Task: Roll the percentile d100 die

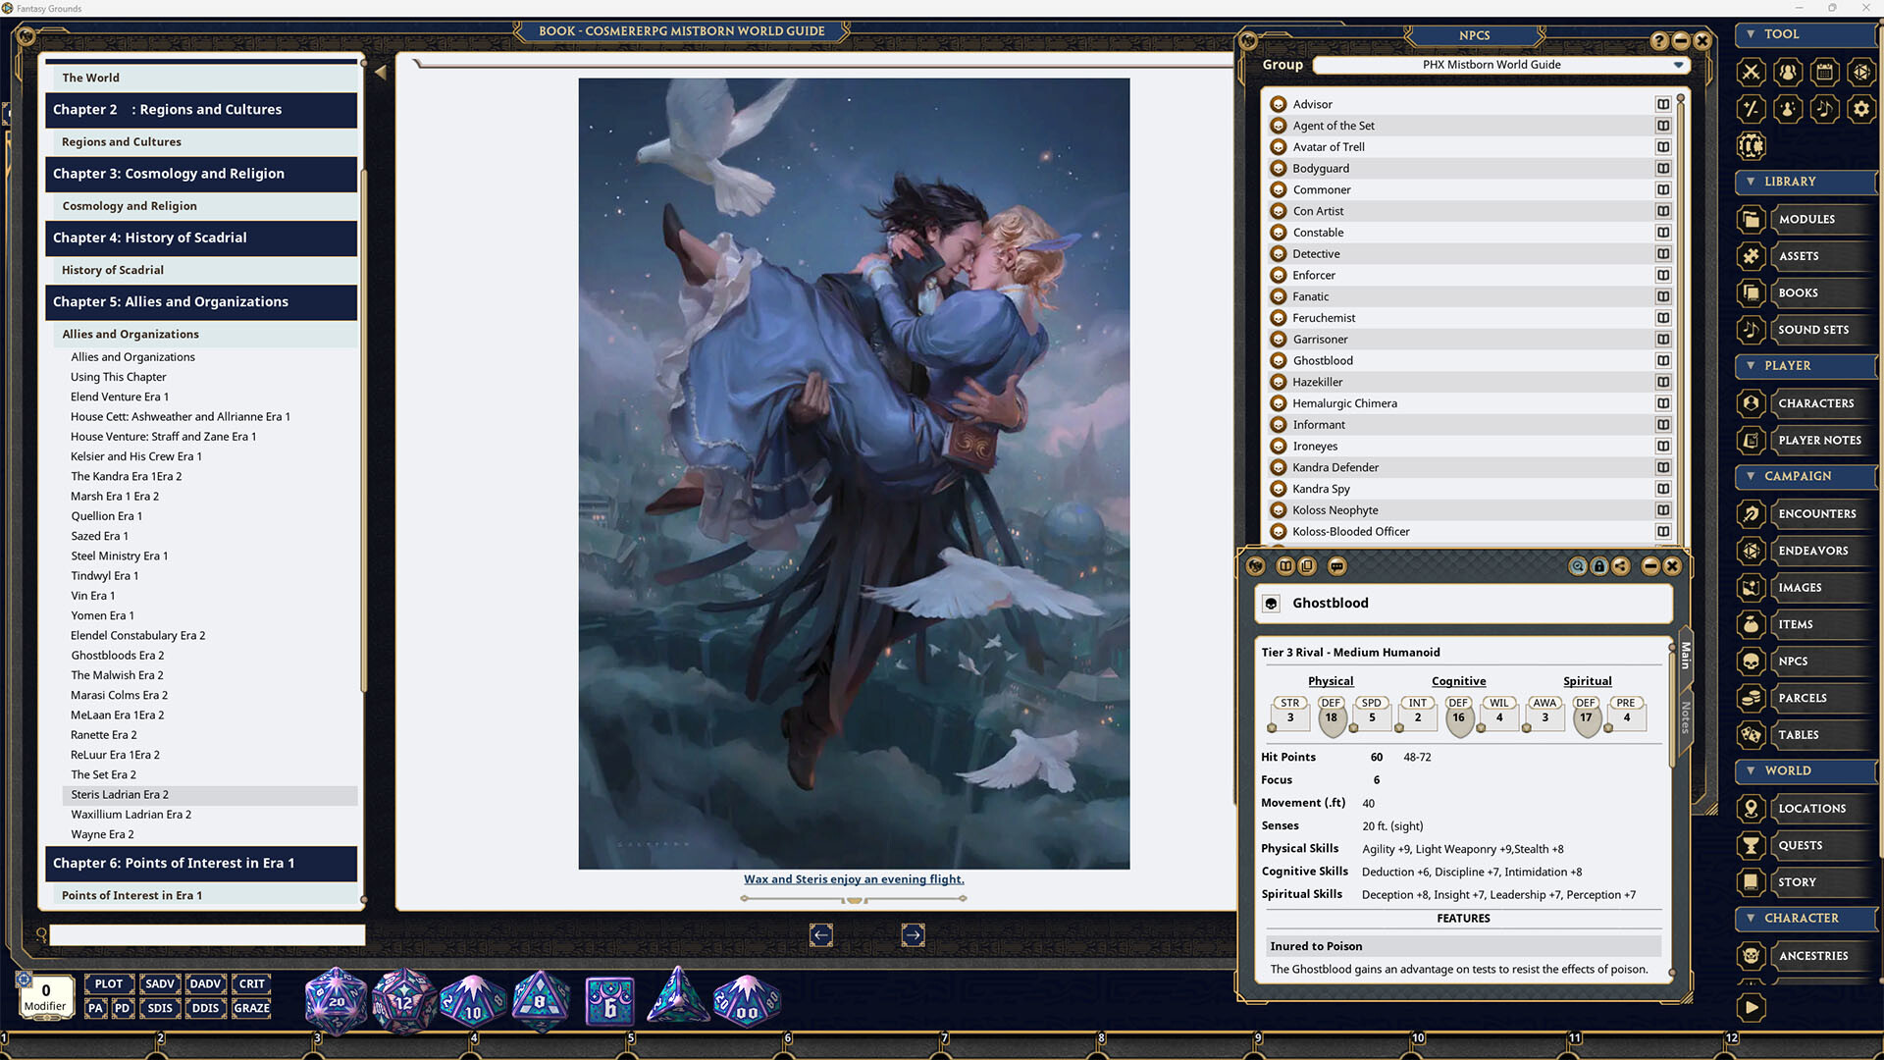Action: pos(747,1003)
